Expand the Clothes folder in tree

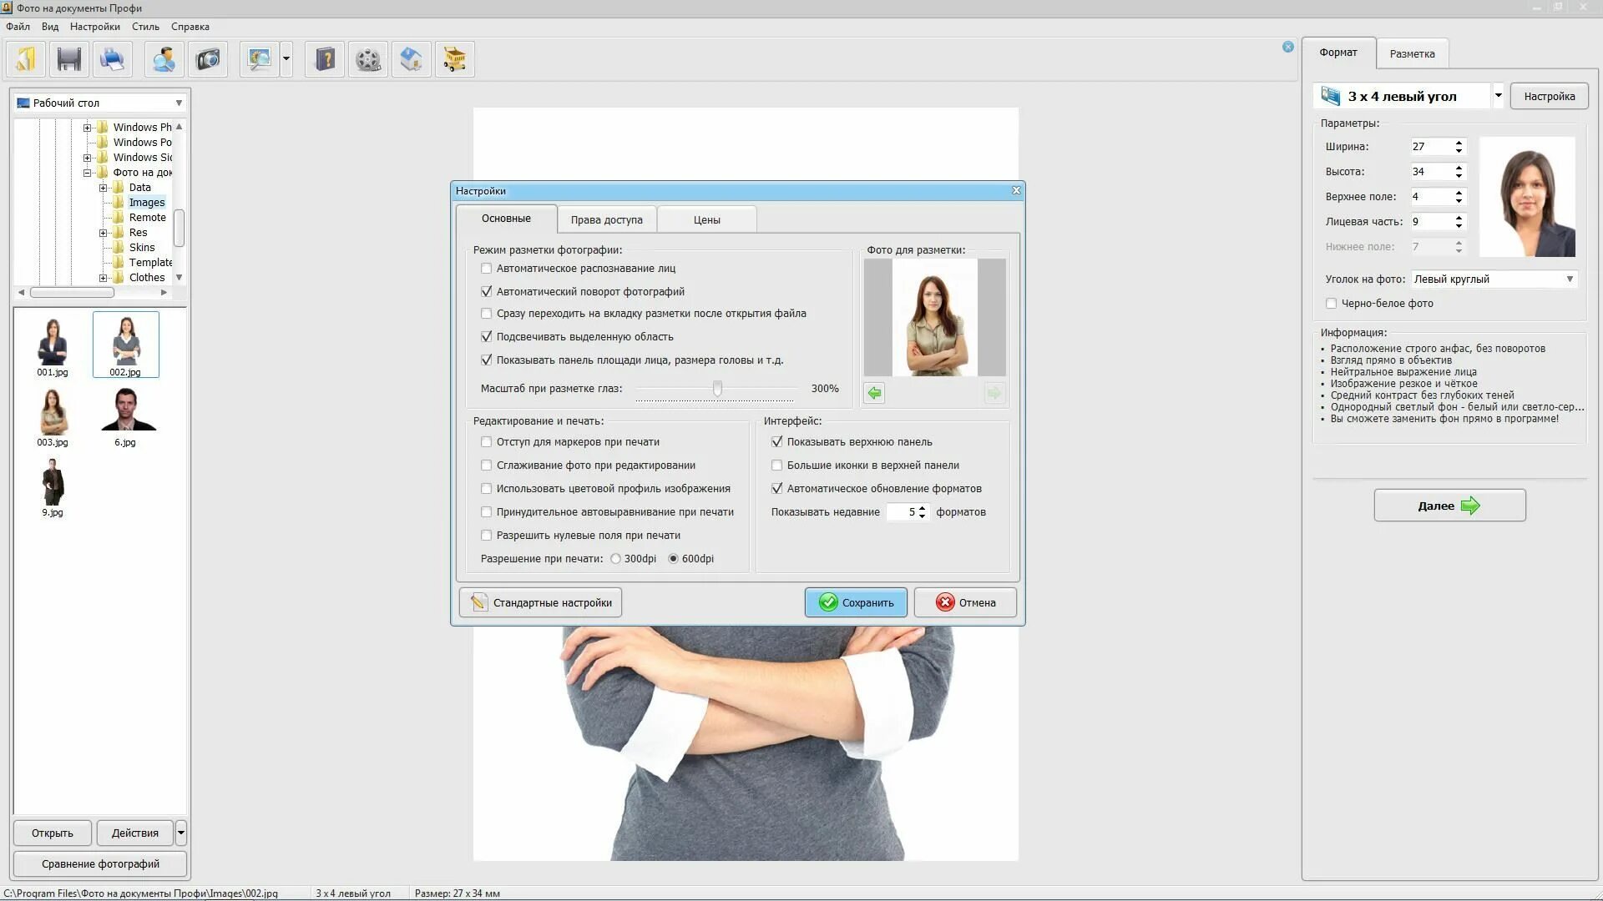click(104, 278)
